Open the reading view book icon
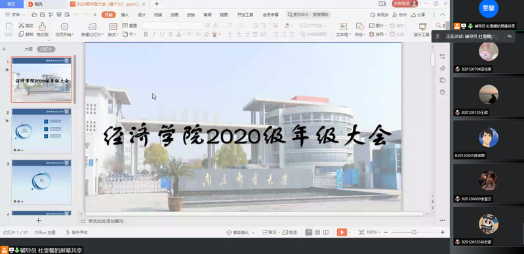This screenshot has height=254, width=524. 326,232
